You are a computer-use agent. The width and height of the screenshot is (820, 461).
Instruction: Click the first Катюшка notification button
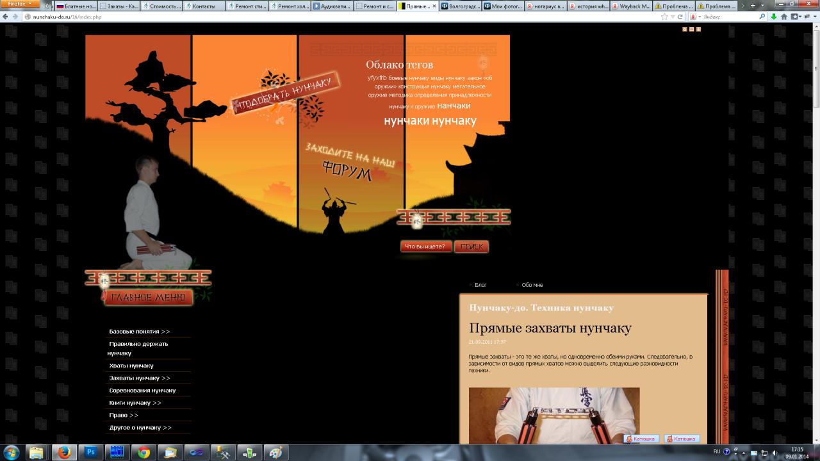[641, 439]
